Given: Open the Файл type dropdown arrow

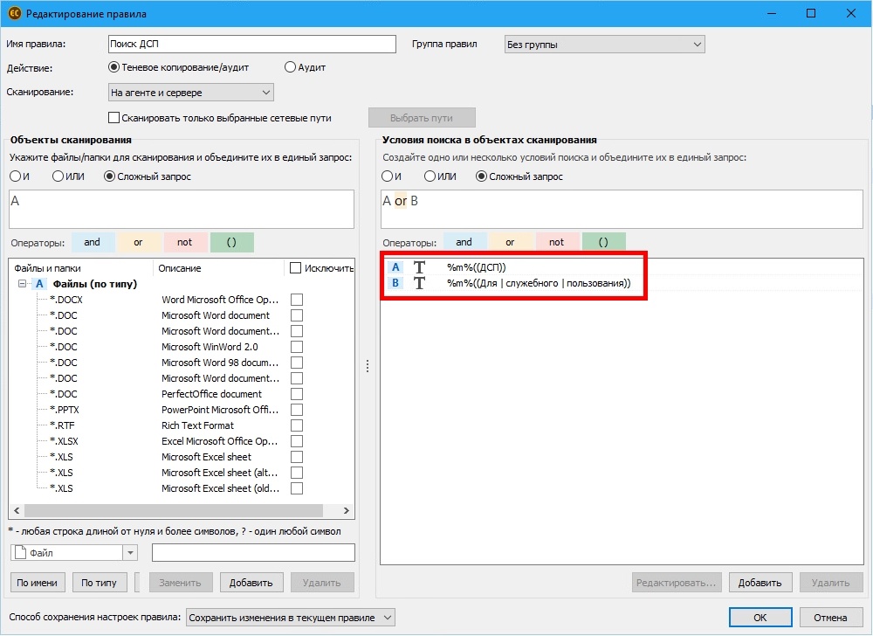Looking at the screenshot, I should tap(130, 553).
